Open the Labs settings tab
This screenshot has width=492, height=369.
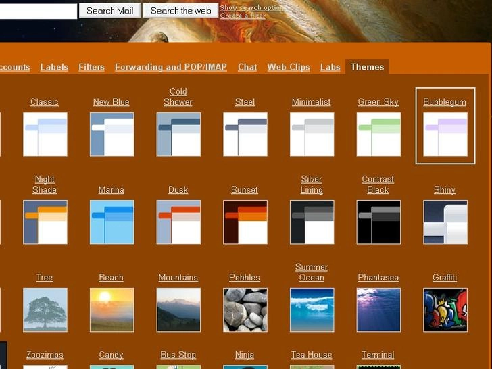point(330,67)
